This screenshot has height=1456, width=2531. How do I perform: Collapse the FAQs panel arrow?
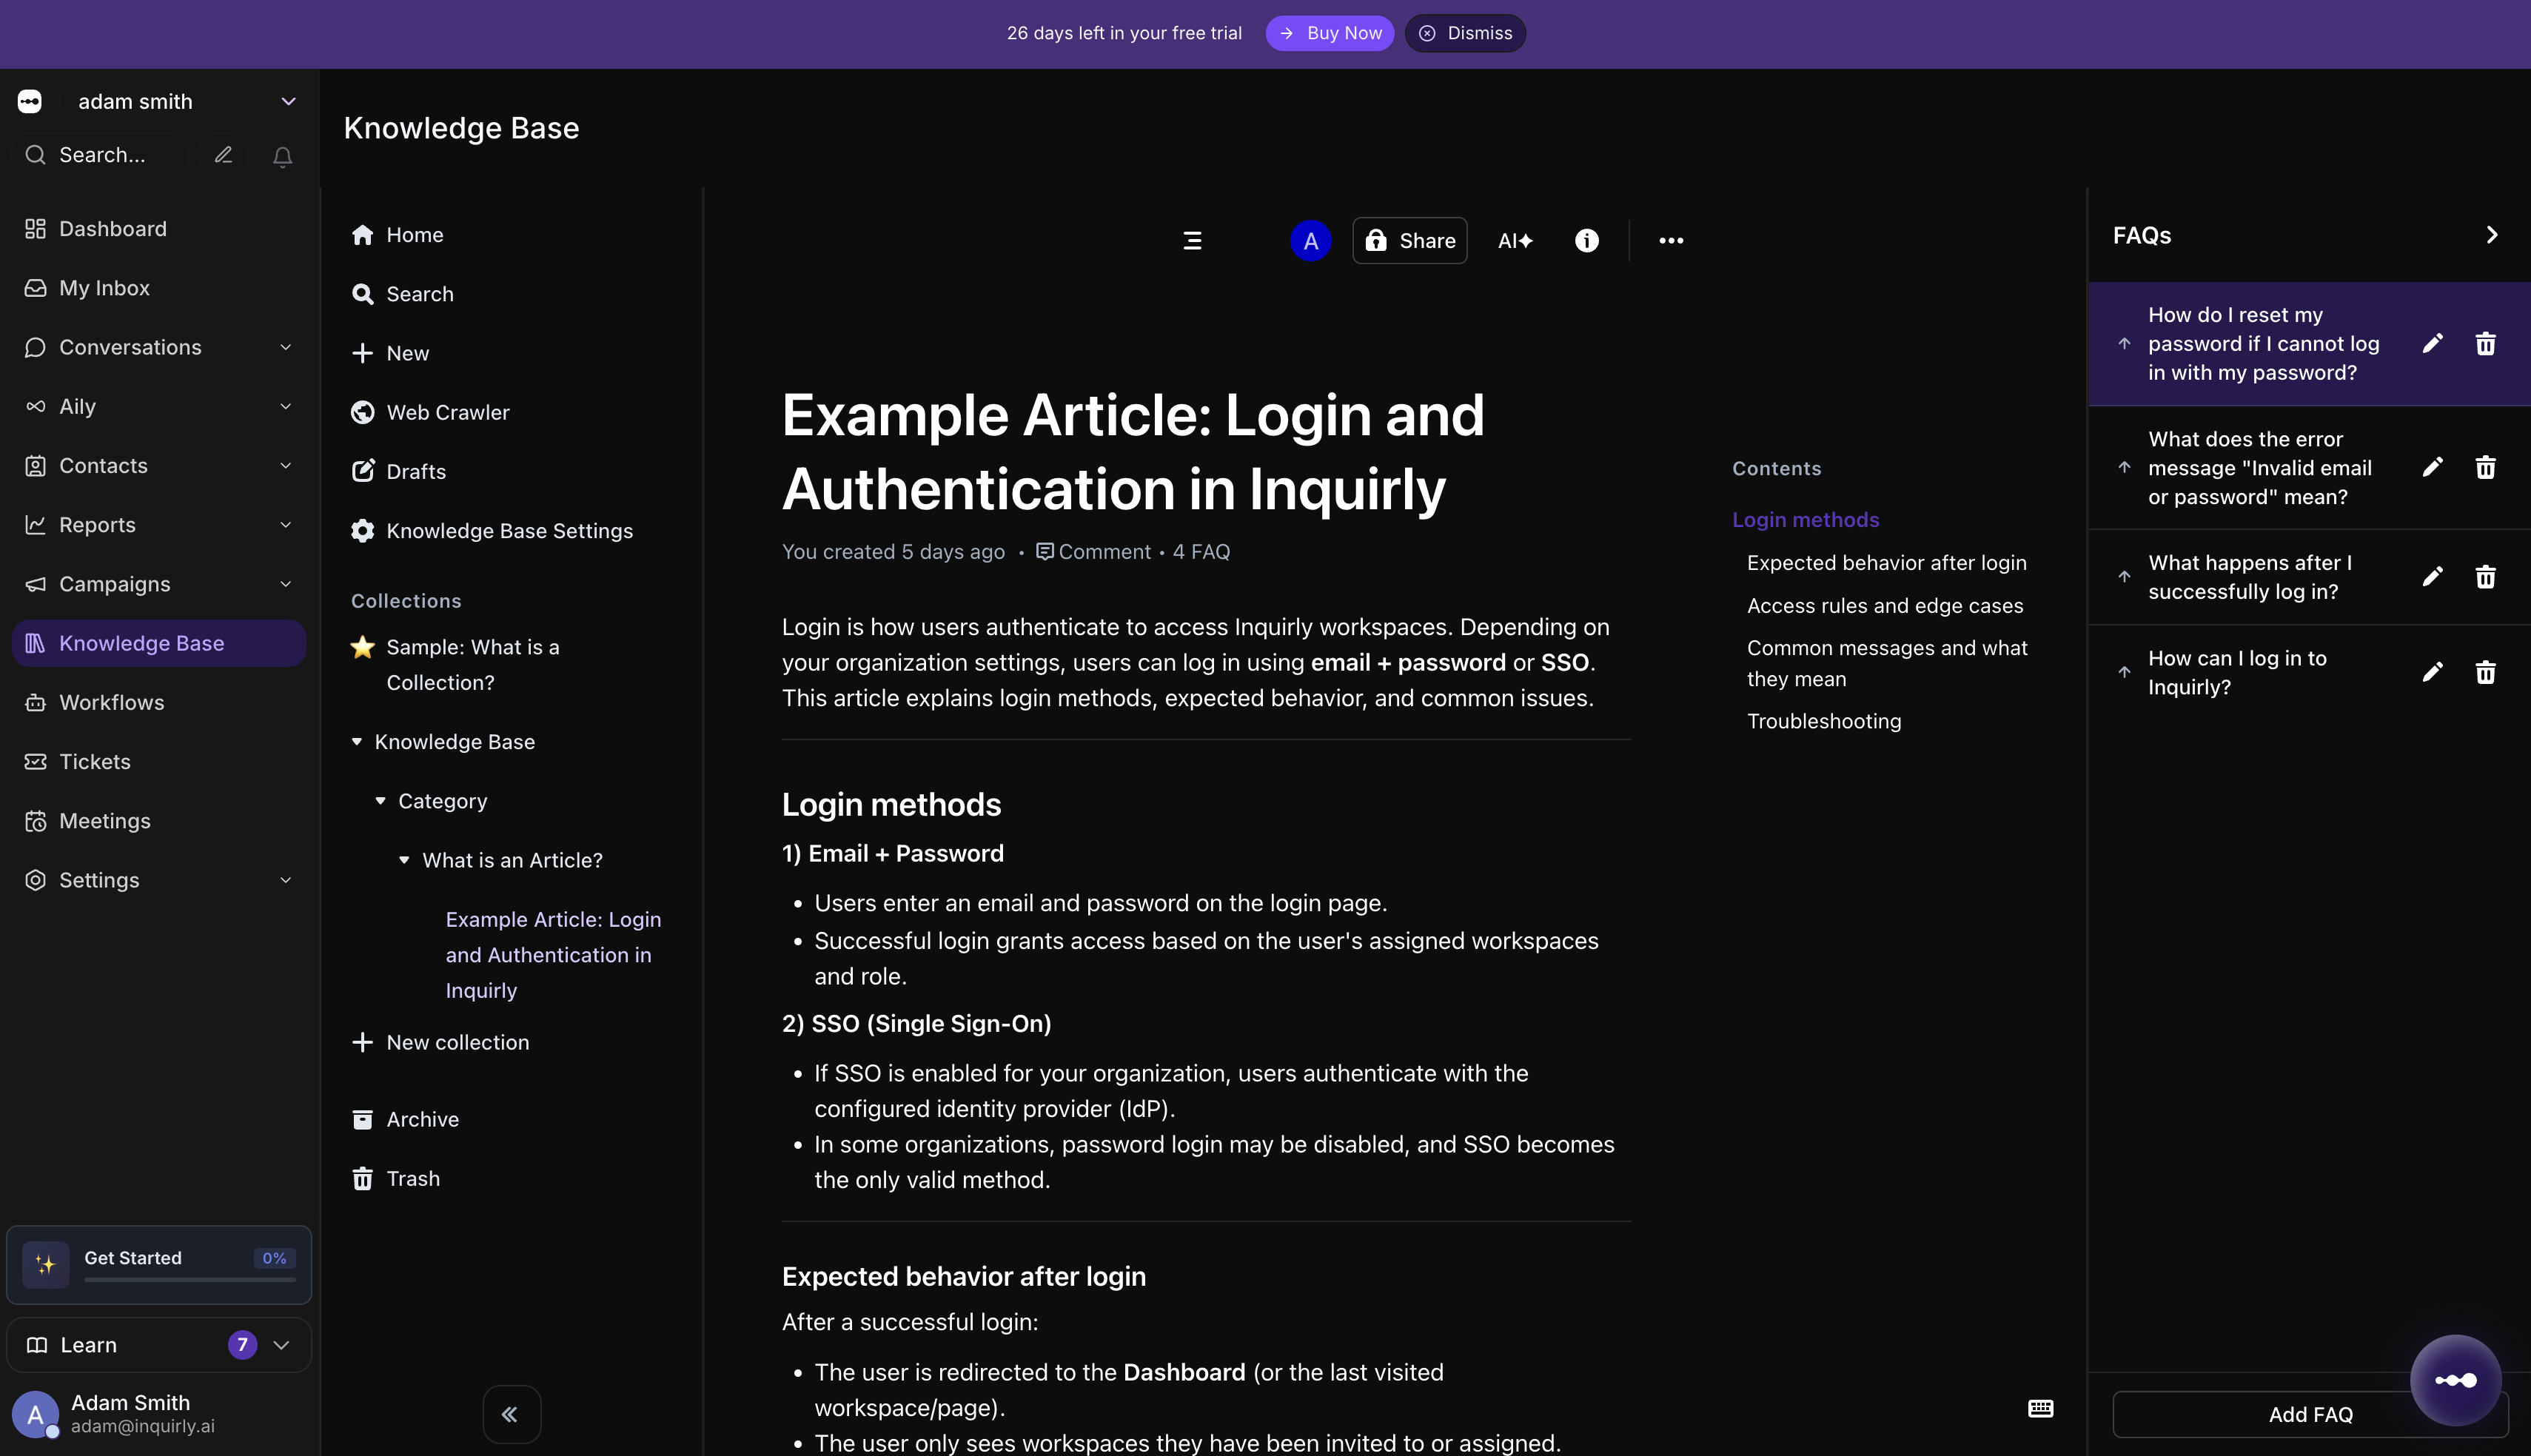click(x=2491, y=235)
